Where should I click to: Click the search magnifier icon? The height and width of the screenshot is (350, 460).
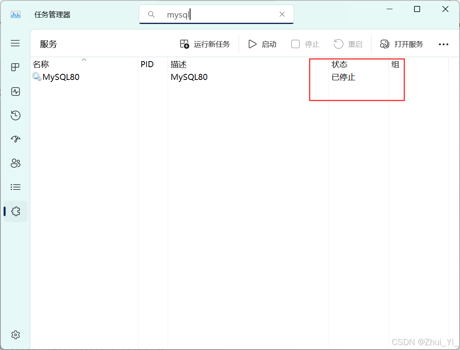[x=151, y=14]
